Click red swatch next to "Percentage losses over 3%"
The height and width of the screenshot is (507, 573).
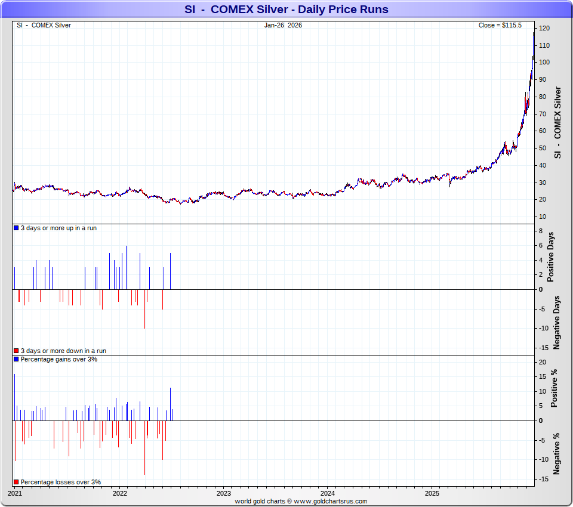pos(16,482)
